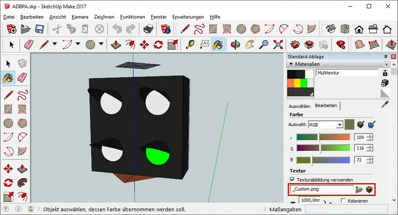Image resolution: width=398 pixels, height=215 pixels.
Task: Select the Line pencil tool in left toolbar
Action: pos(8,95)
